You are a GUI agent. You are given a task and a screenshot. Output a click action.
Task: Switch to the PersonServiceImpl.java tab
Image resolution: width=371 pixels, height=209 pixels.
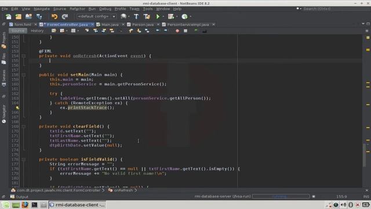coord(188,24)
